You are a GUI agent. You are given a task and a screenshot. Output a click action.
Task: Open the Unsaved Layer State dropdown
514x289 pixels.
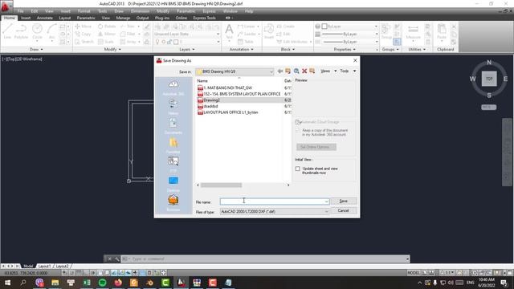[186, 34]
